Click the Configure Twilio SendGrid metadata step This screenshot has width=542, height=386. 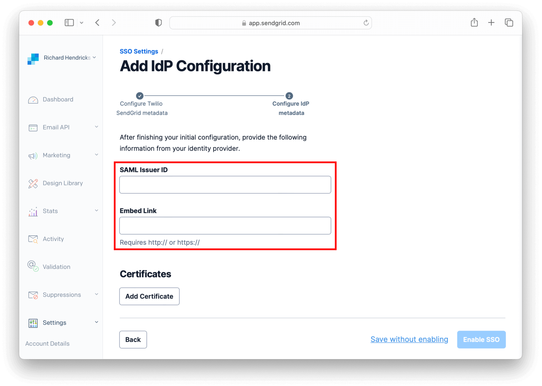click(142, 108)
